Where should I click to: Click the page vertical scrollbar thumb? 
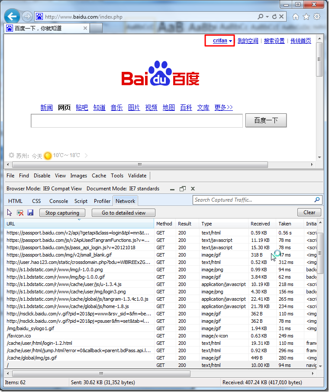point(319,59)
